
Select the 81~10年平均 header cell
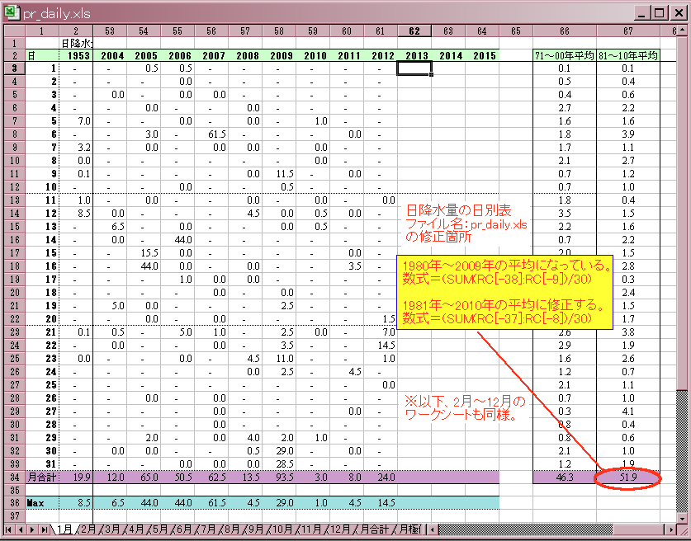click(x=628, y=56)
